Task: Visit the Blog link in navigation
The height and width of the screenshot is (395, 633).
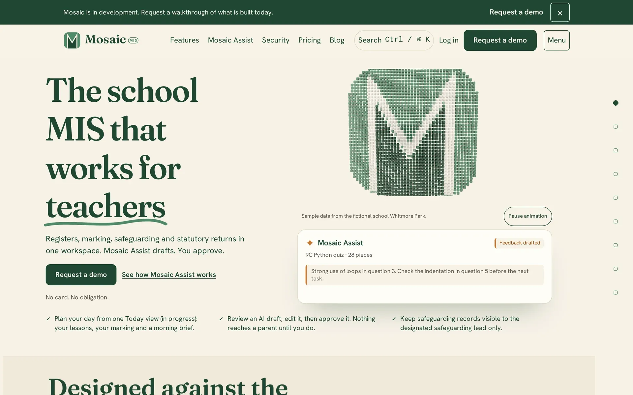Action: coord(337,40)
